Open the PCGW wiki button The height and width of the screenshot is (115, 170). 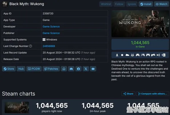[34, 69]
